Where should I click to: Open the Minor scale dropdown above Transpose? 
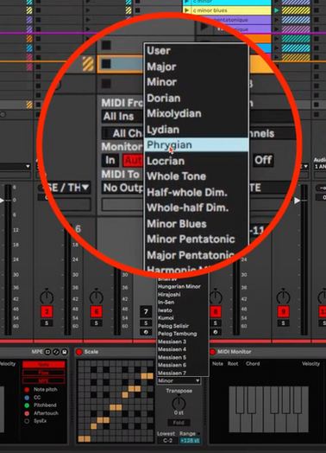(179, 380)
